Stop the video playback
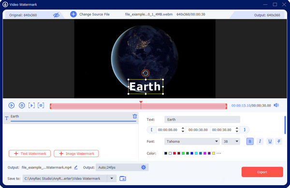290x188 pixels. tap(22, 106)
